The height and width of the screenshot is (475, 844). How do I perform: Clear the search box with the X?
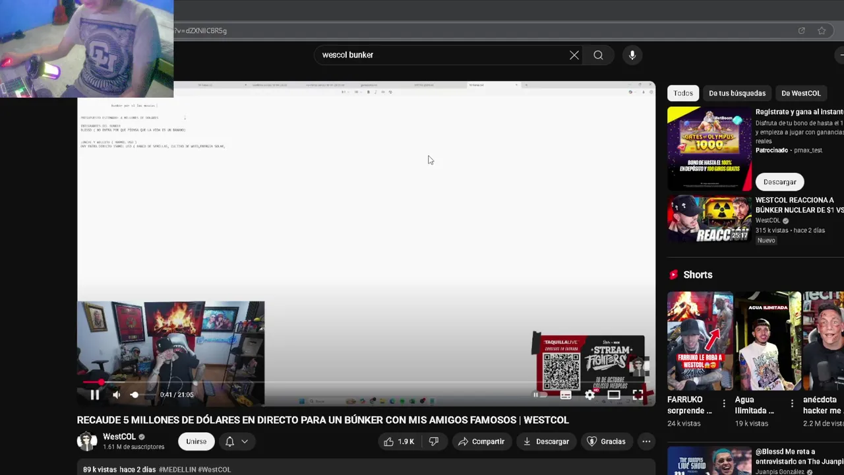[x=574, y=55]
